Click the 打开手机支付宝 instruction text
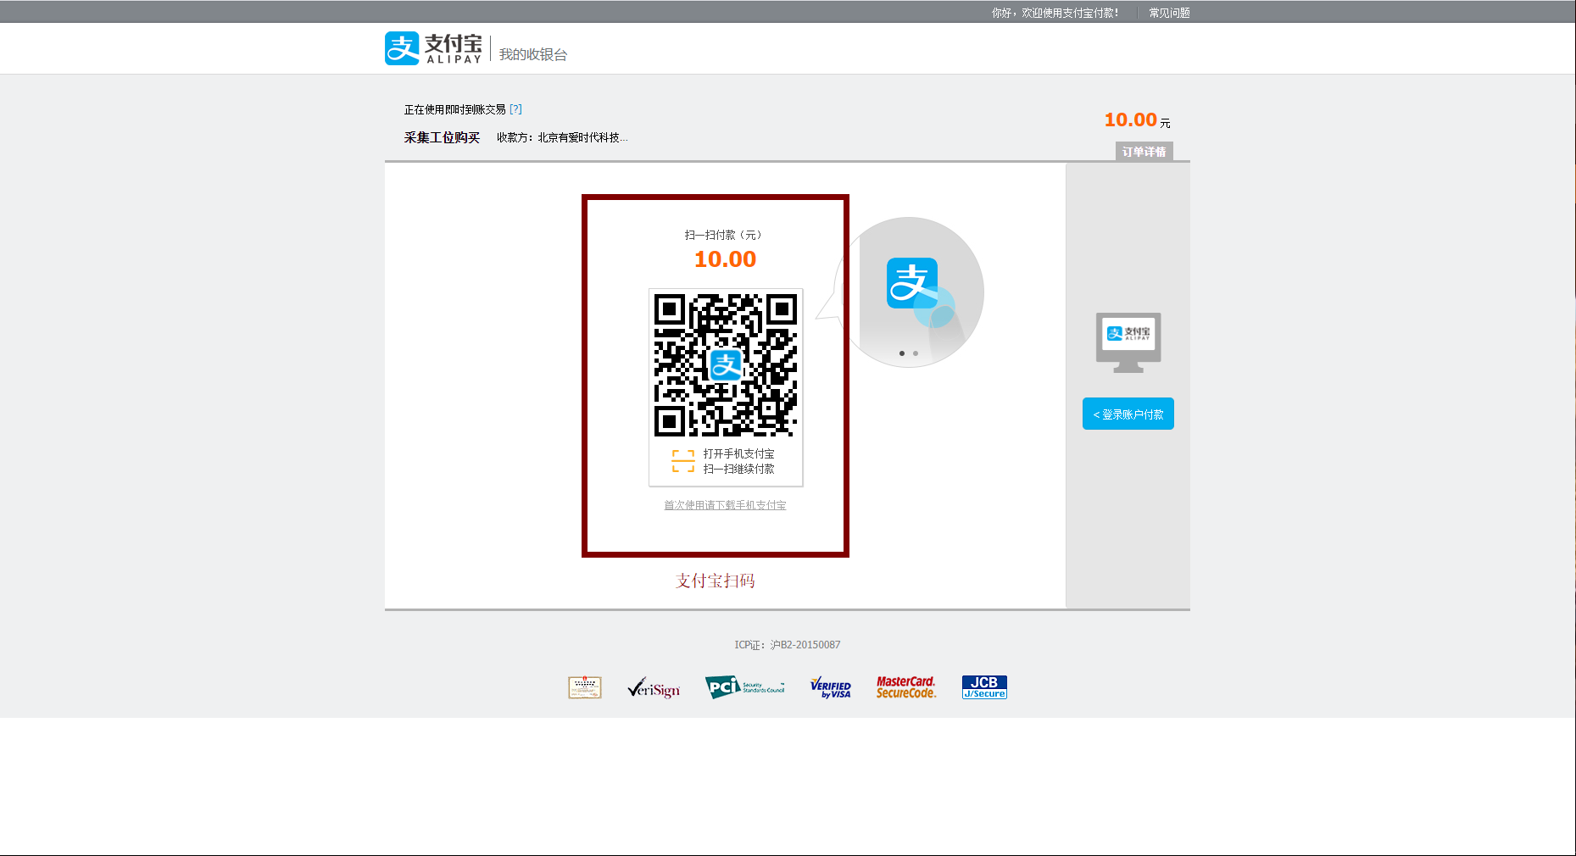 [738, 454]
